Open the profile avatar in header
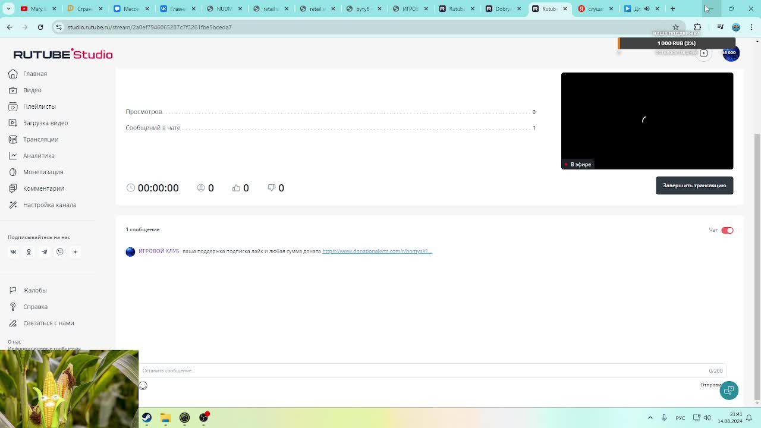The width and height of the screenshot is (761, 428). (x=731, y=53)
